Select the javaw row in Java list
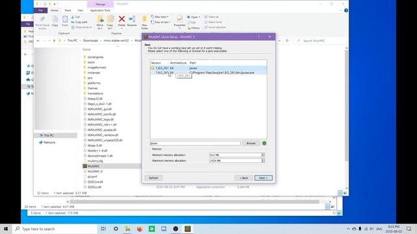The image size is (417, 234). click(x=208, y=68)
